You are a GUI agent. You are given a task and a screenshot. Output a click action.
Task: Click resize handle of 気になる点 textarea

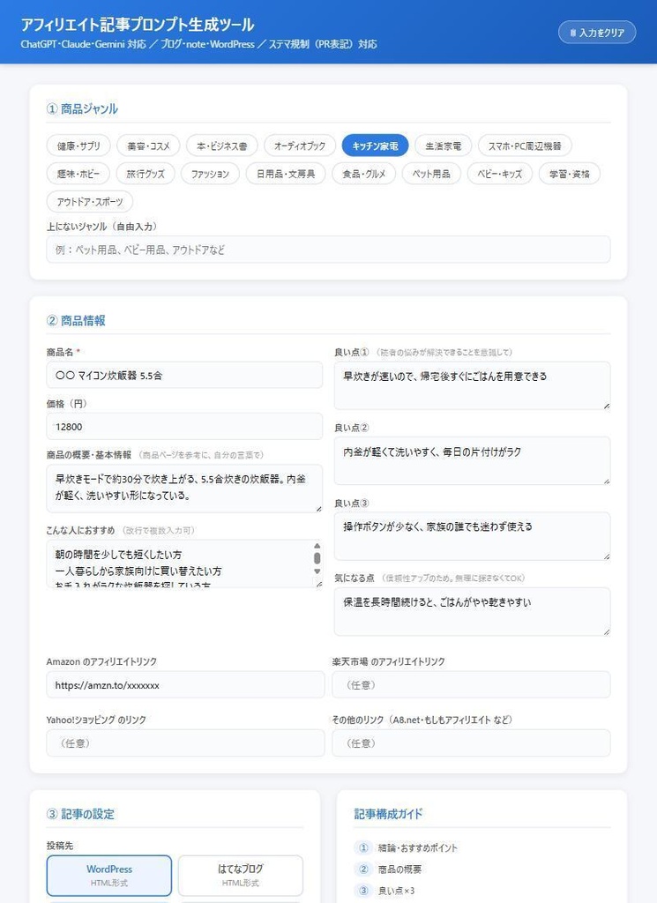(607, 631)
